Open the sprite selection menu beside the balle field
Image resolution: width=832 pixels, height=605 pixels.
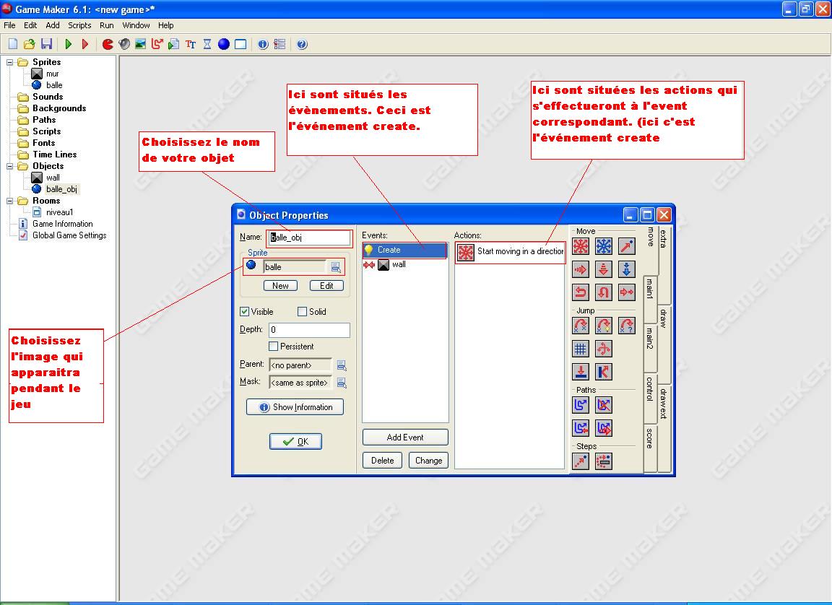tap(336, 267)
